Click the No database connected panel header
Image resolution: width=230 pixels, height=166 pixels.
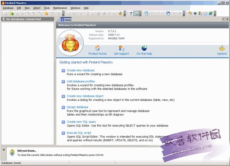[28, 19]
